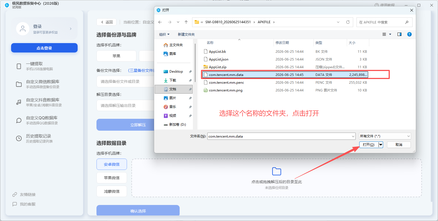Open 历史提取记录 in sidebar

[x=44, y=139]
